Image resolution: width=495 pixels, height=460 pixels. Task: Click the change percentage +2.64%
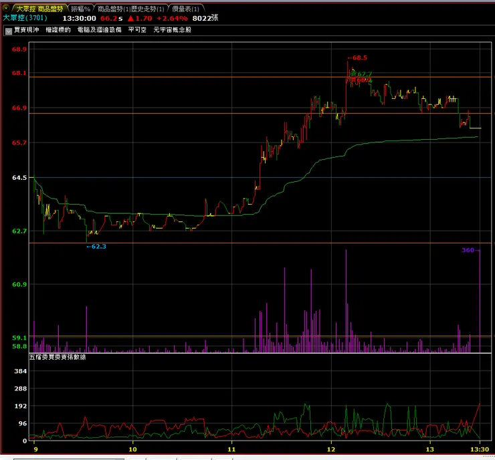pos(172,18)
